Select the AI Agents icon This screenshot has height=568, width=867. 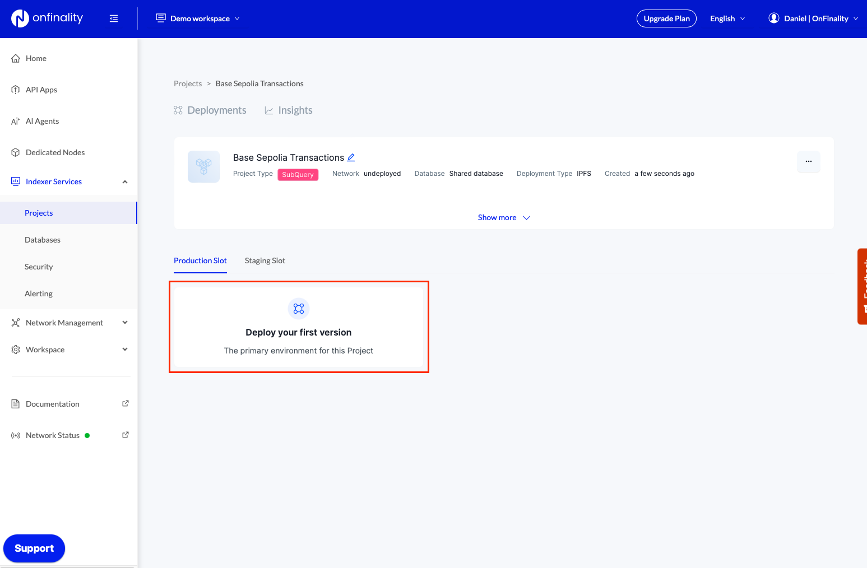[15, 120]
